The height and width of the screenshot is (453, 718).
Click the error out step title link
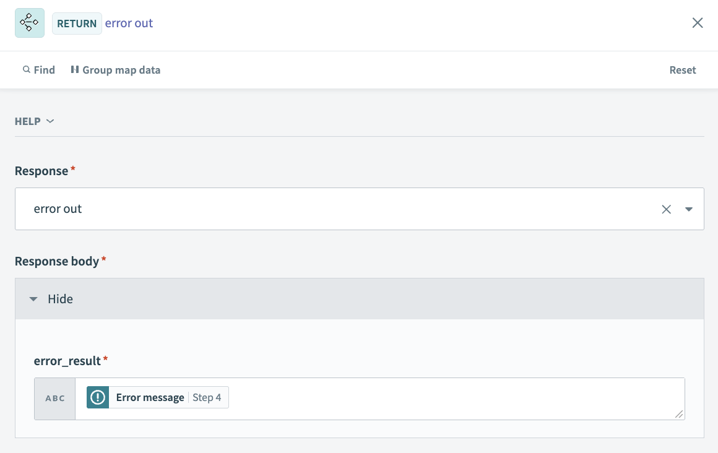pos(129,23)
